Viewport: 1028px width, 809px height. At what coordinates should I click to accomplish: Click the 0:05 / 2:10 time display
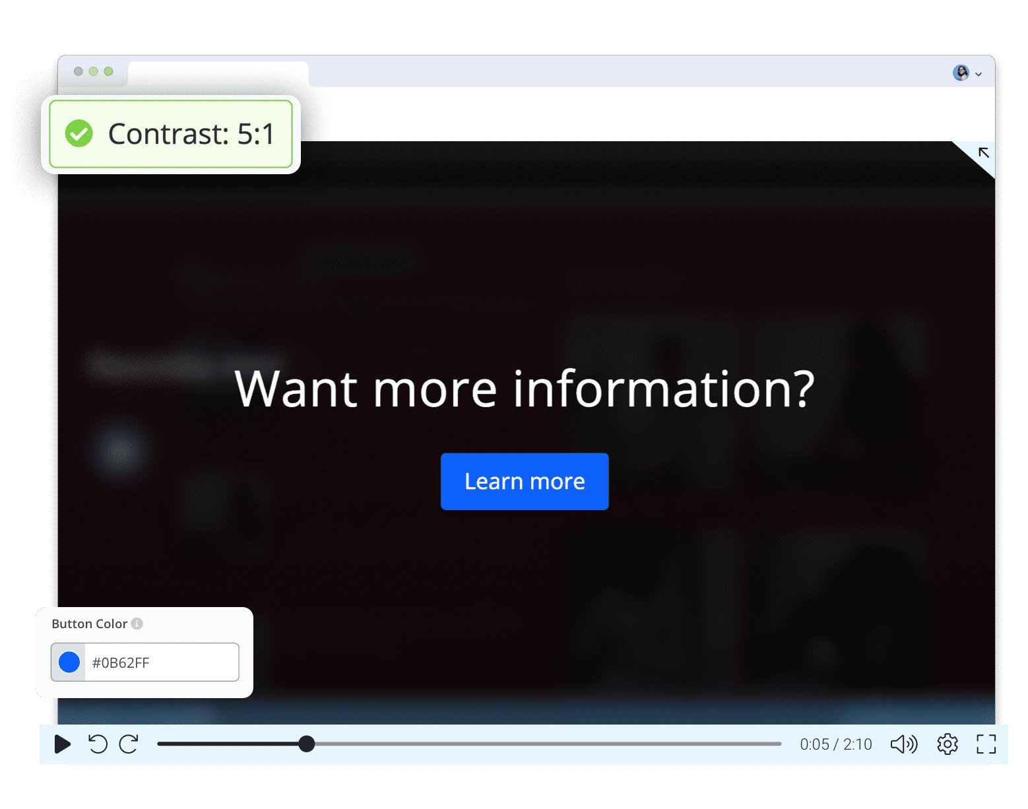click(x=836, y=744)
